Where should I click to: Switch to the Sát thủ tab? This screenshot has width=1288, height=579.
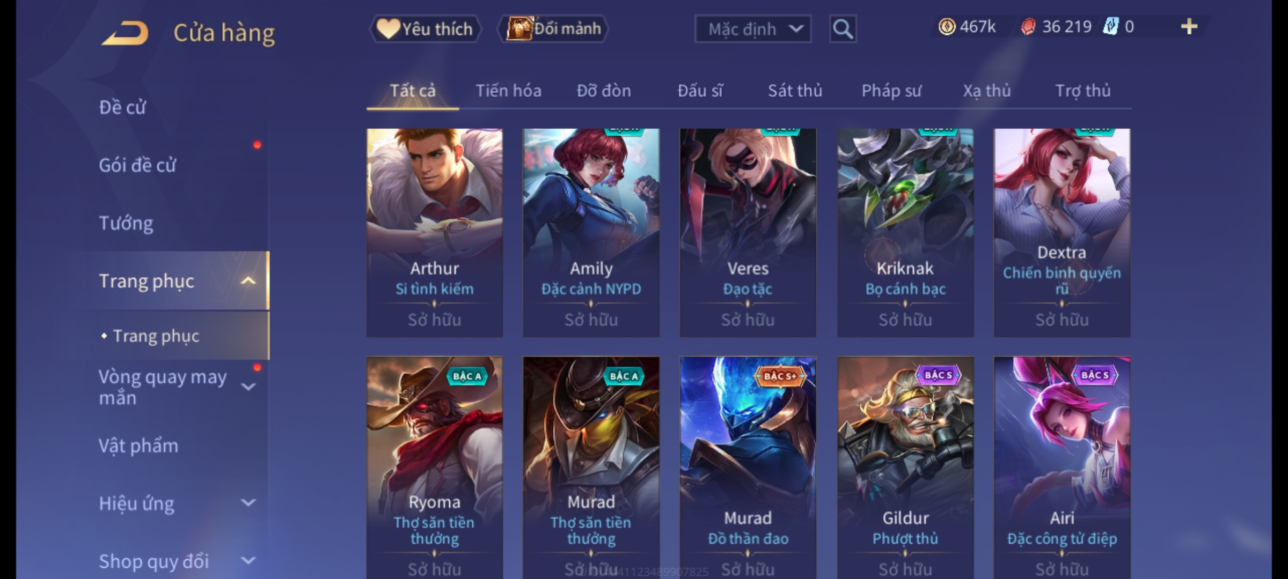795,91
